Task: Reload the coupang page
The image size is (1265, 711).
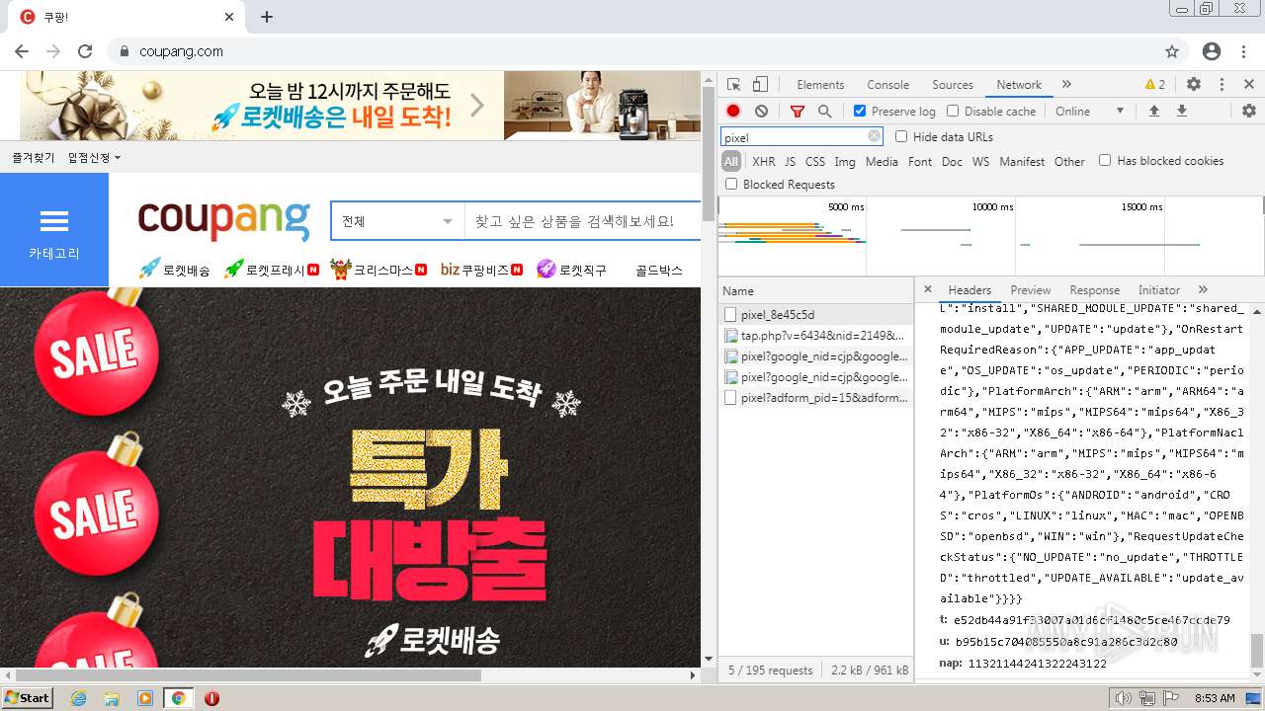Action: coord(85,51)
